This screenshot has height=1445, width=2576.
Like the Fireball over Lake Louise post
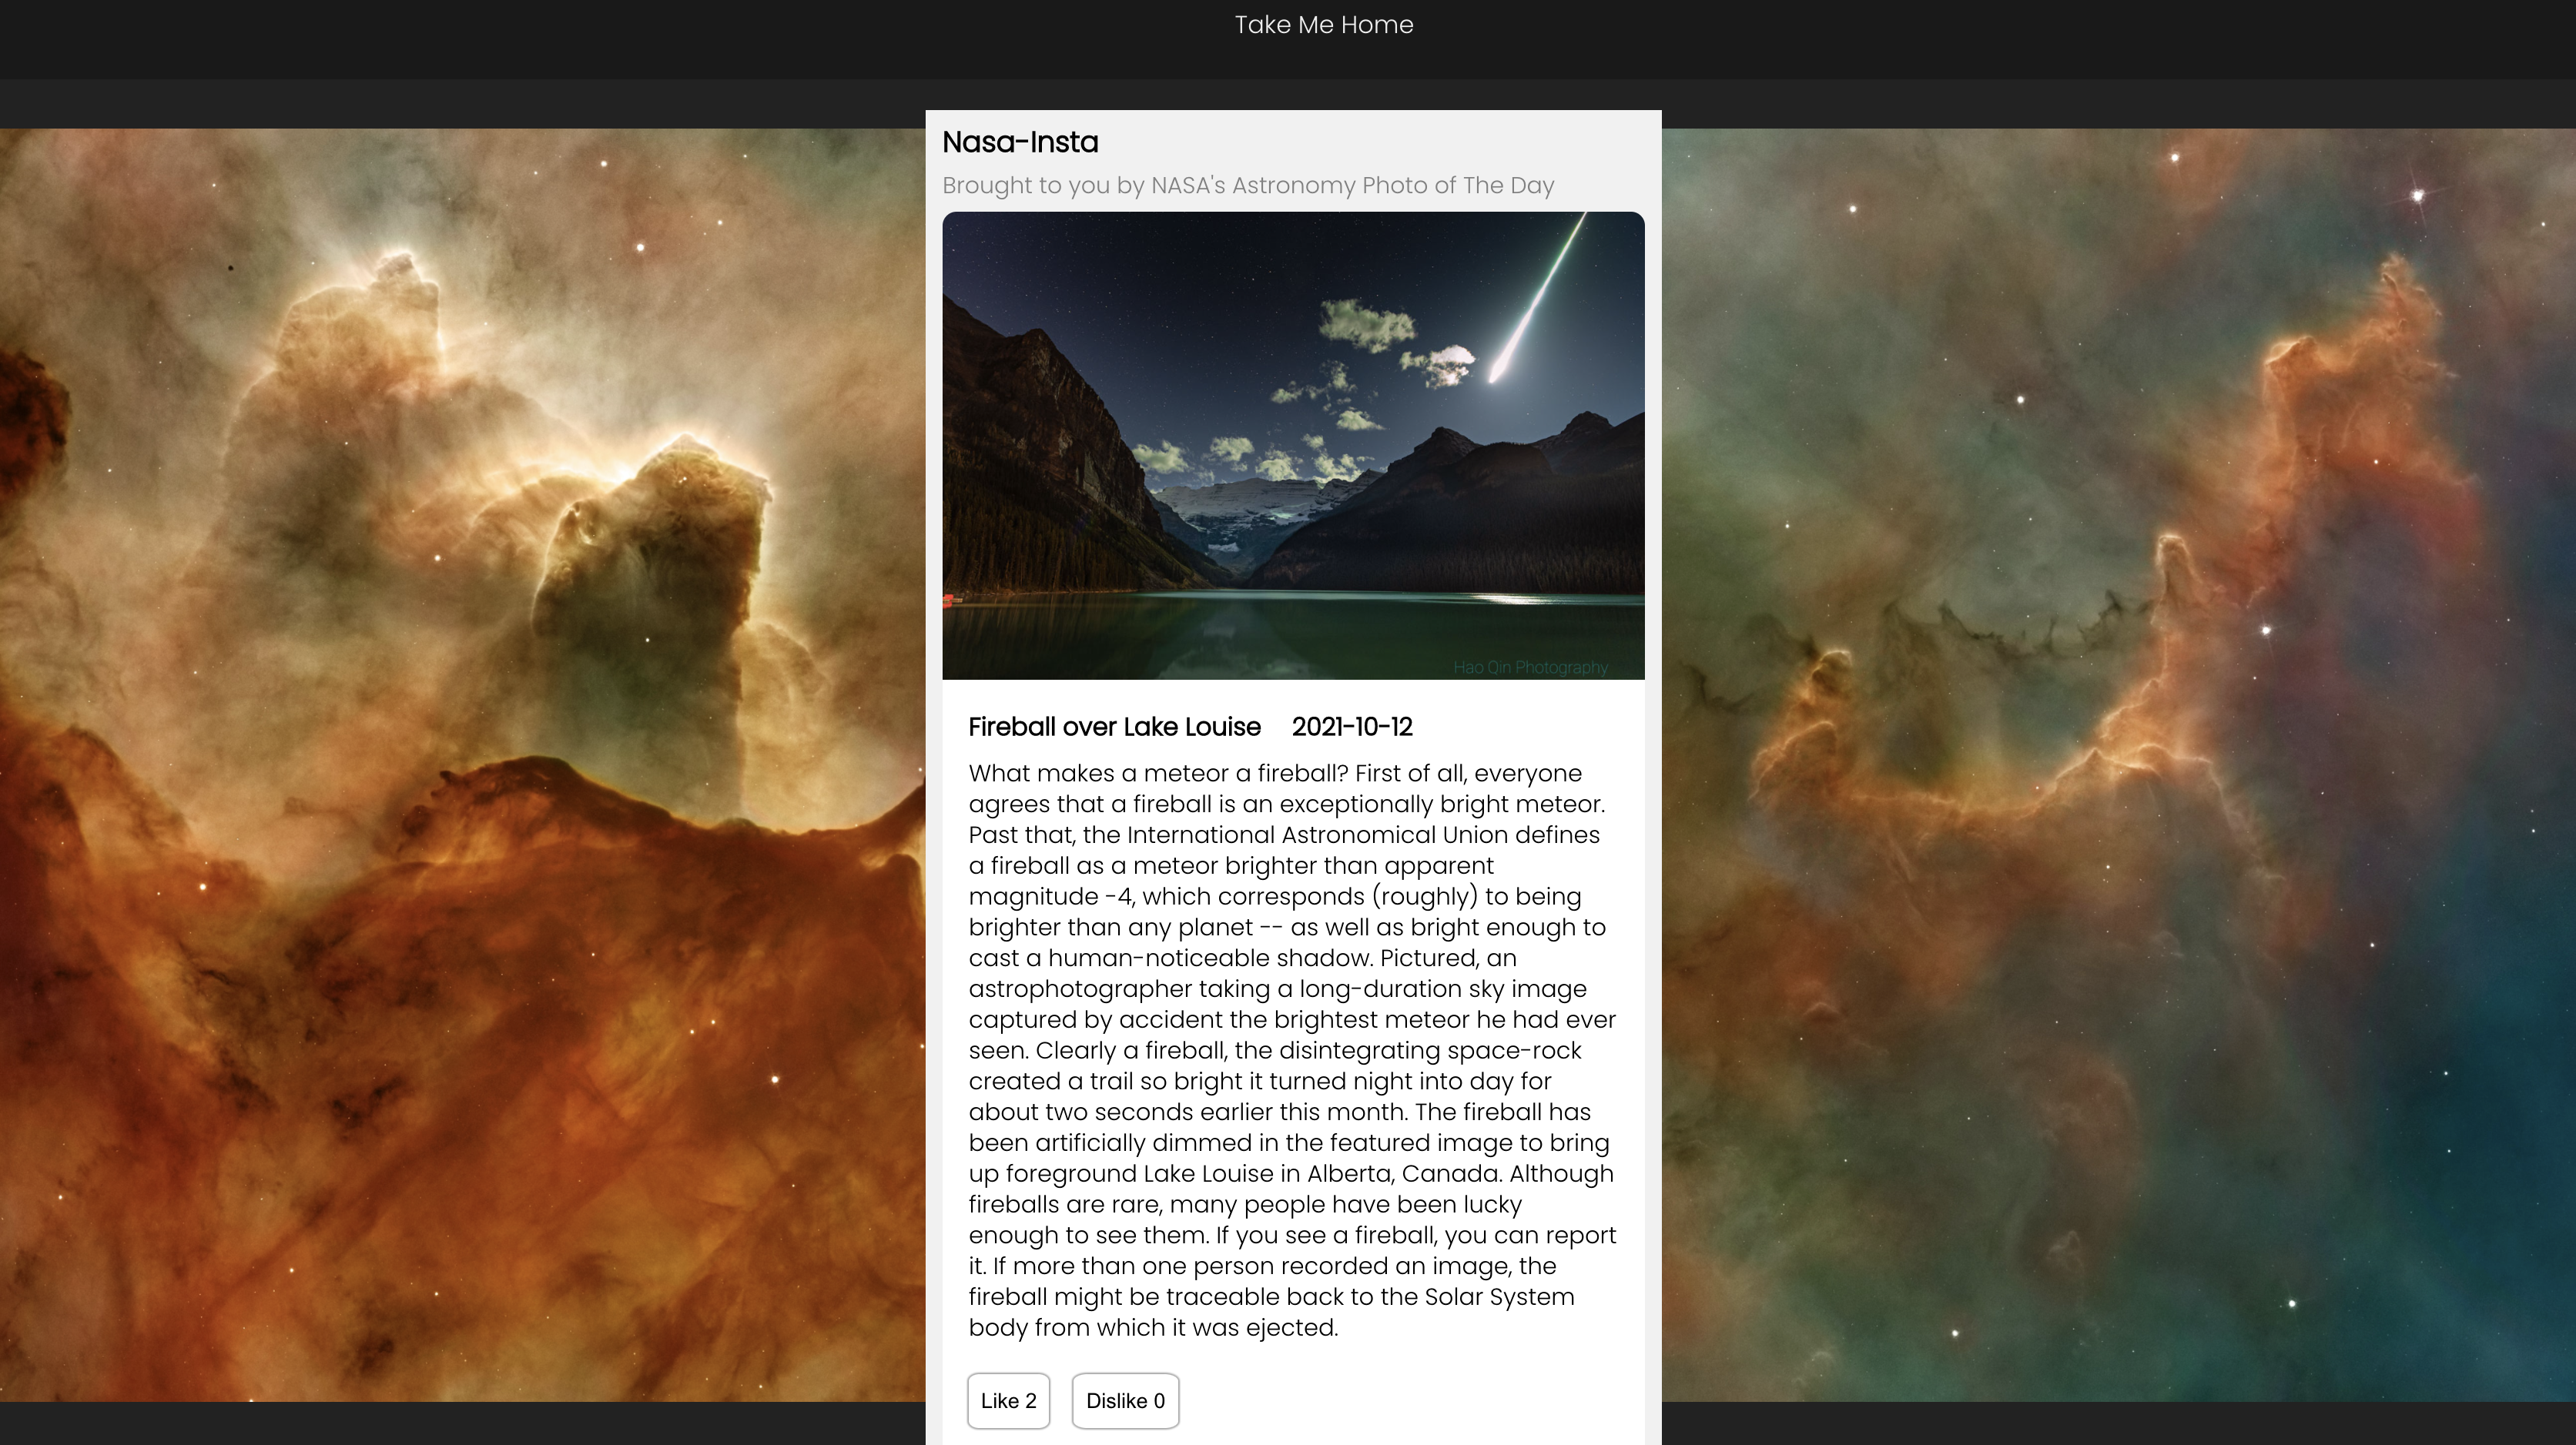[1008, 1400]
